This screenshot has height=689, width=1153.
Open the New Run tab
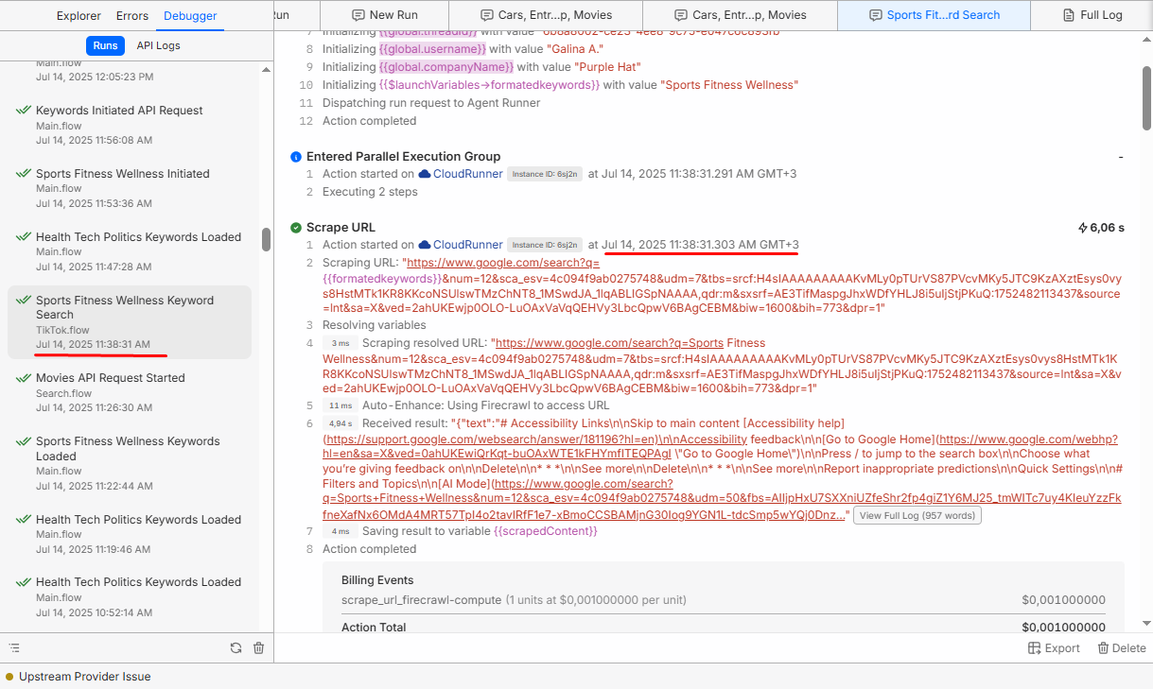(383, 15)
